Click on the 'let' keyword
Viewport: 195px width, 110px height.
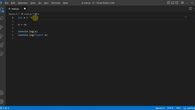[20, 18]
